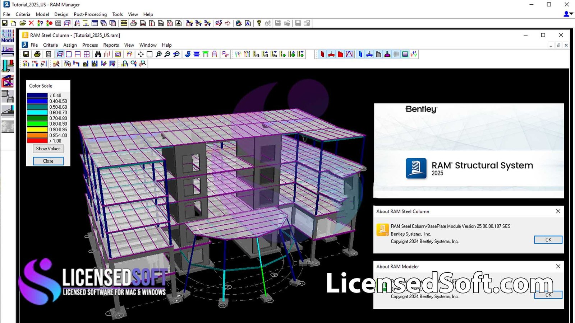Click the save icon in RAM Manager toolbar
This screenshot has height=323, width=575.
point(5,23)
